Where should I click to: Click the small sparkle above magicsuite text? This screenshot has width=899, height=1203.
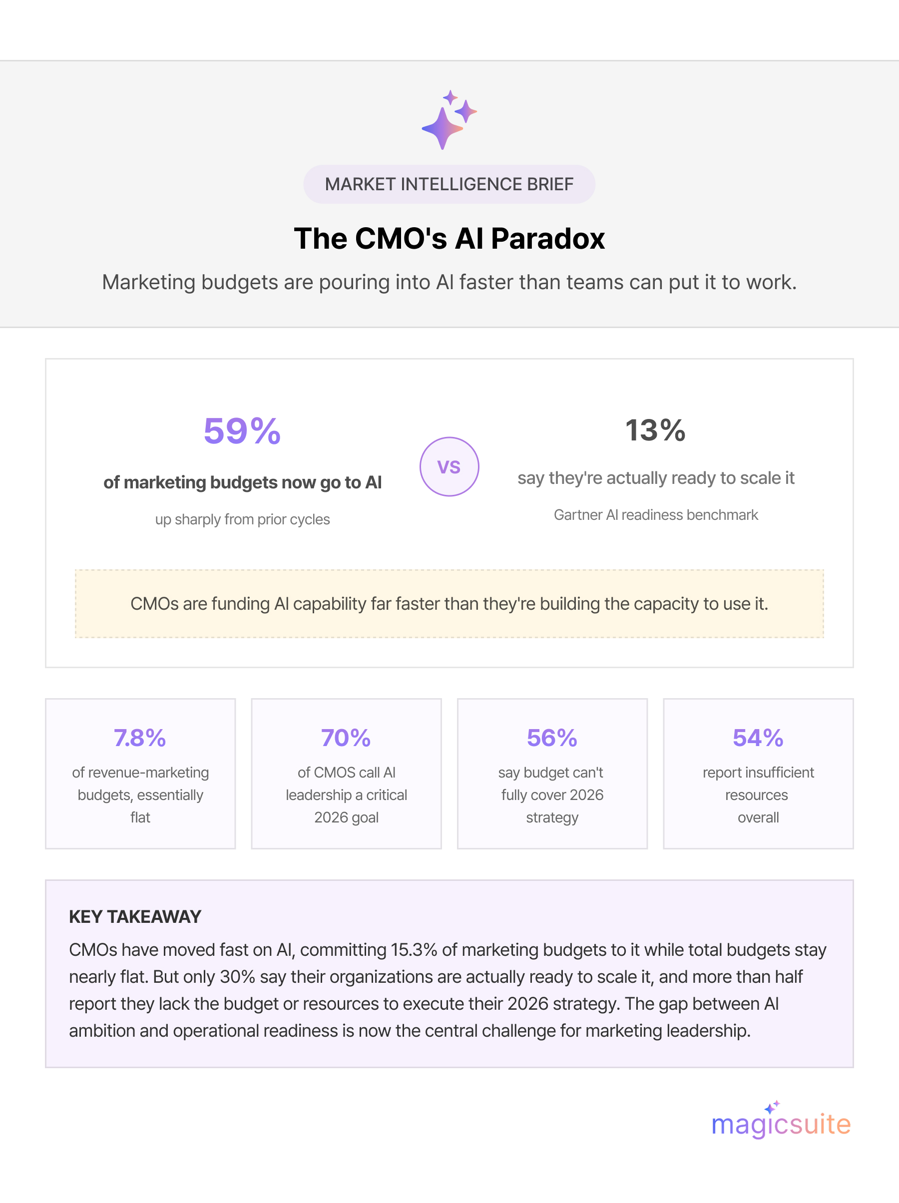point(772,1107)
